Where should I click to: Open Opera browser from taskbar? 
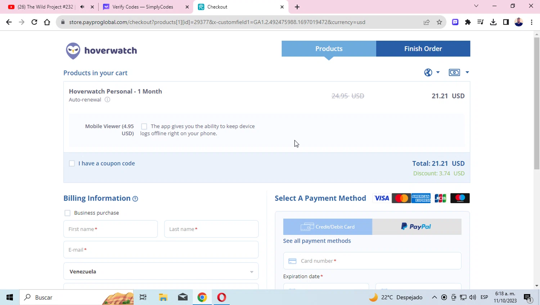222,297
